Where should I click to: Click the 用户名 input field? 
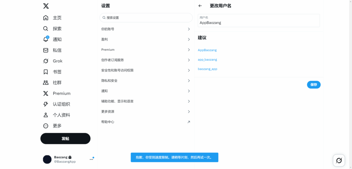pyautogui.click(x=258, y=20)
